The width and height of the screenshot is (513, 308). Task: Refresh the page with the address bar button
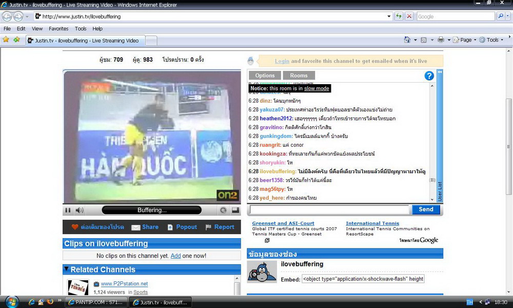coord(399,16)
